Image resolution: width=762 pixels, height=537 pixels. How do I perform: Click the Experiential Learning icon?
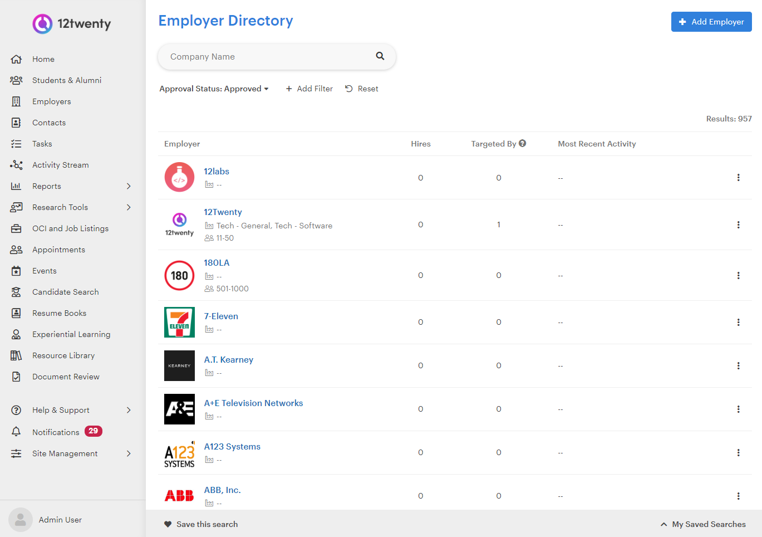point(16,334)
